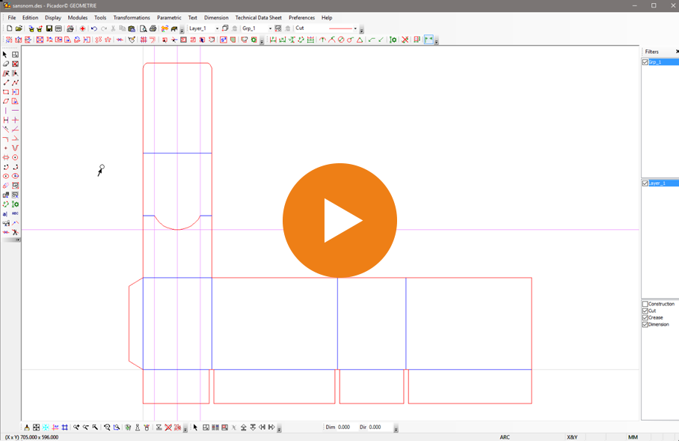Screen dimensions: 679x441
Task: Expand top toolbar overflow after line type
Action: pos(362,30)
